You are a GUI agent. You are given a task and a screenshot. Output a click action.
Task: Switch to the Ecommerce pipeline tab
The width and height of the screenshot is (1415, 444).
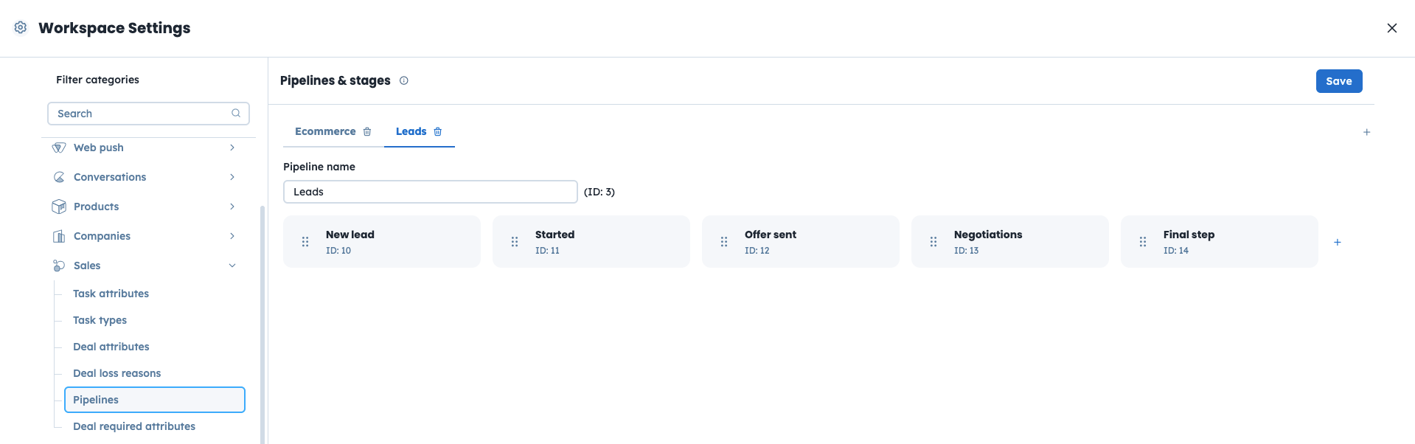coord(325,132)
